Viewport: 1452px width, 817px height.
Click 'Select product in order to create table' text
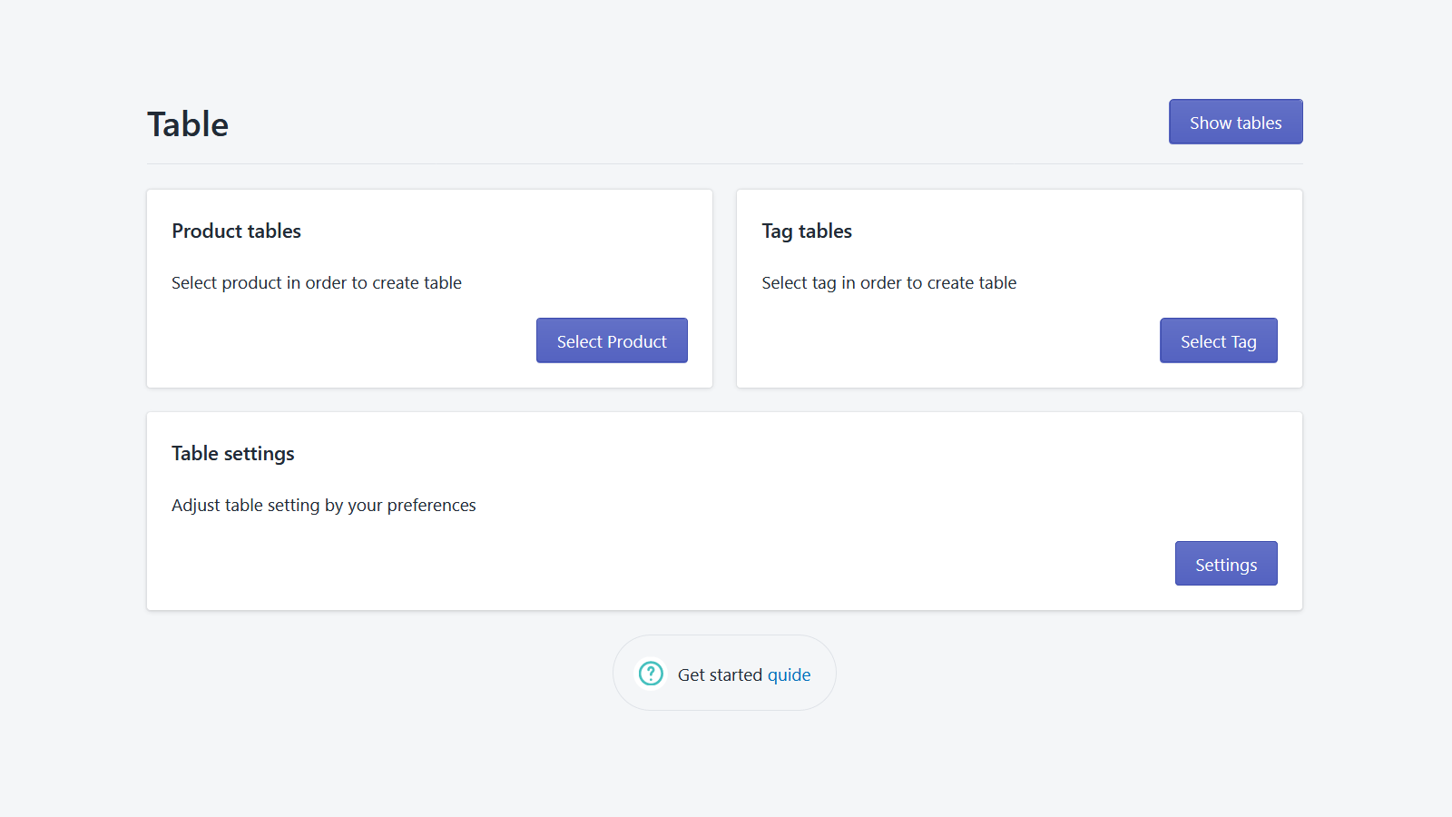pyautogui.click(x=317, y=283)
